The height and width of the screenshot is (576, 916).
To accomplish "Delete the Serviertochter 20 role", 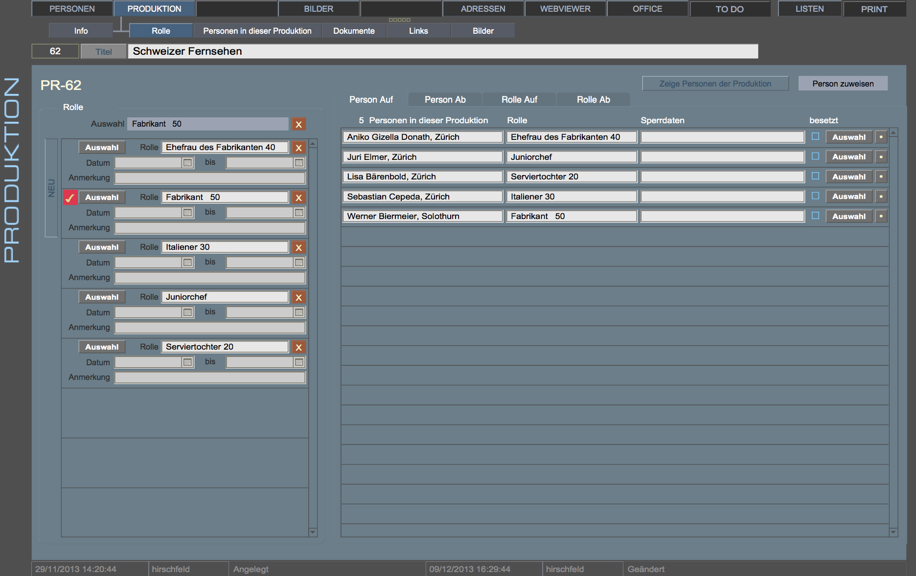I will pos(298,347).
